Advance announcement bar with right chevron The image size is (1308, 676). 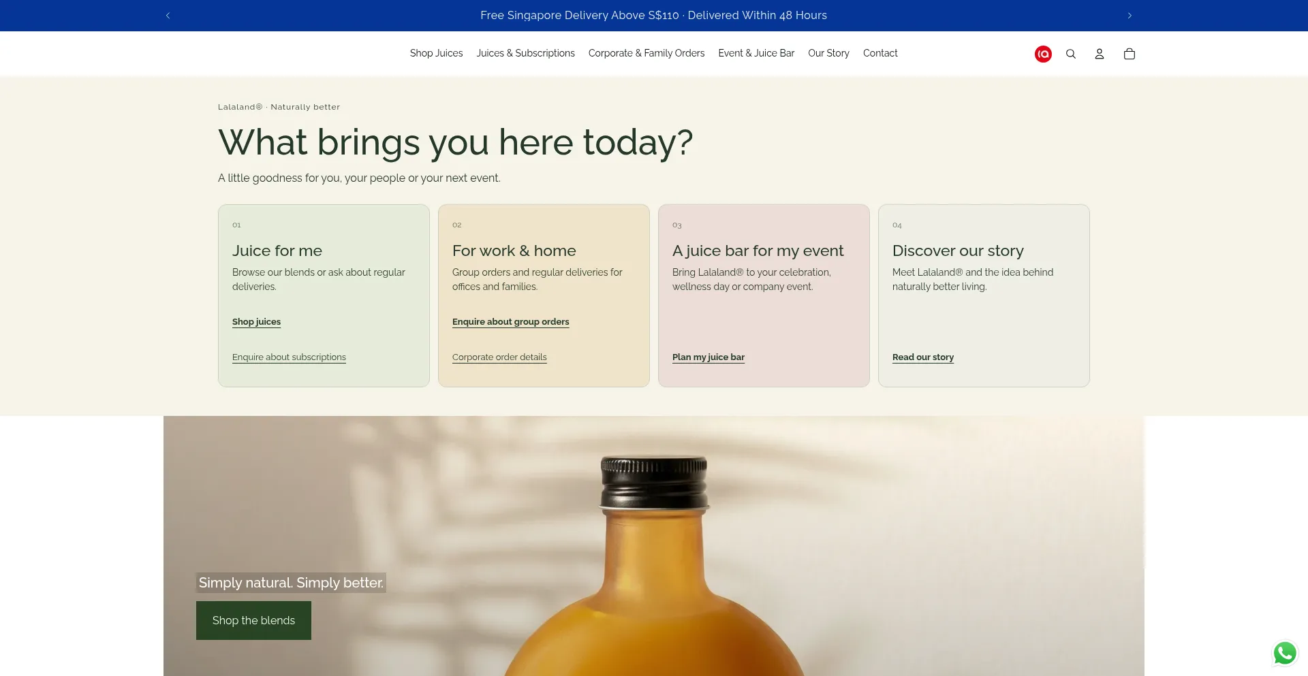click(x=1130, y=16)
